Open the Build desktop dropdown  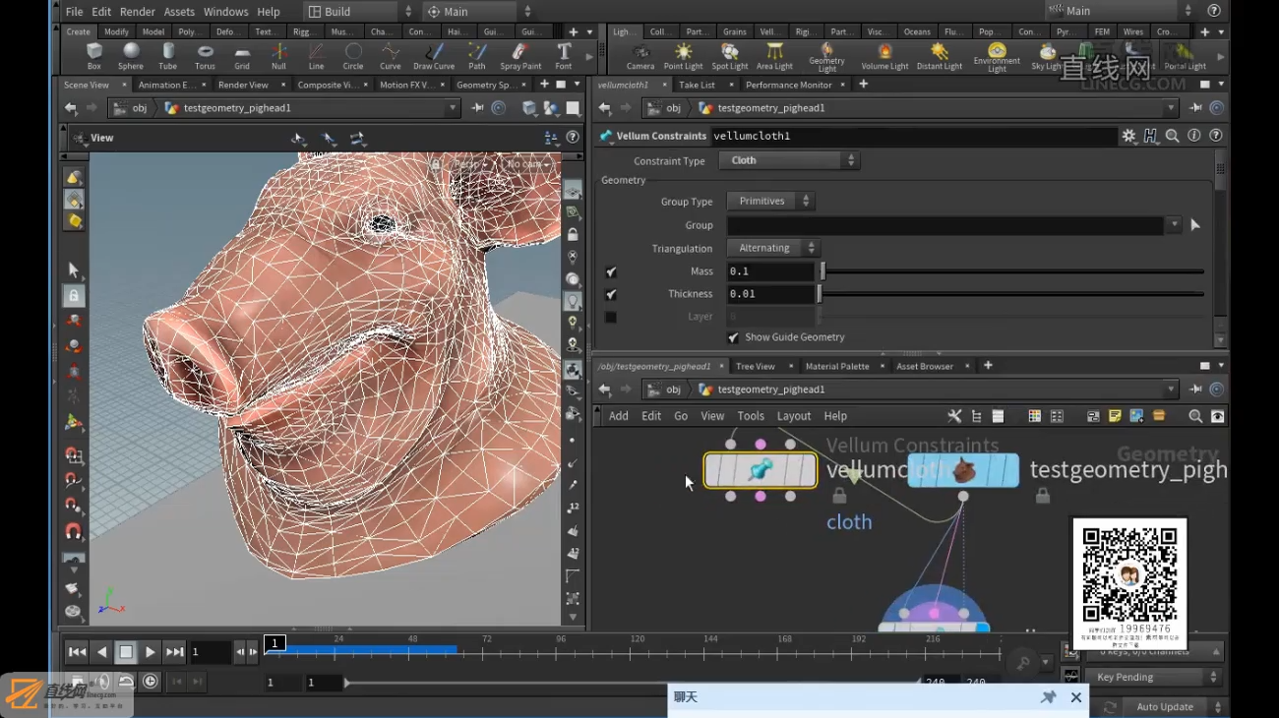359,11
